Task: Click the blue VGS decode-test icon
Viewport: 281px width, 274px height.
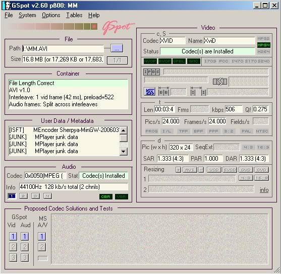Action: coord(150,92)
